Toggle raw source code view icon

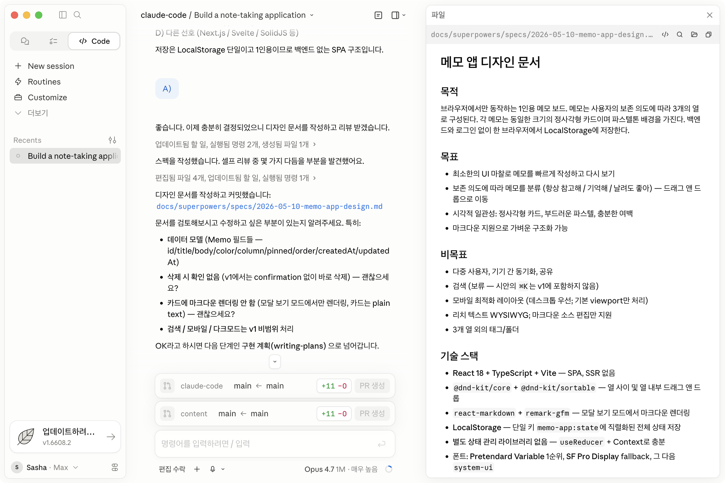(x=665, y=34)
